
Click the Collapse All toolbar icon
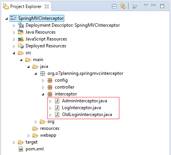114,6
